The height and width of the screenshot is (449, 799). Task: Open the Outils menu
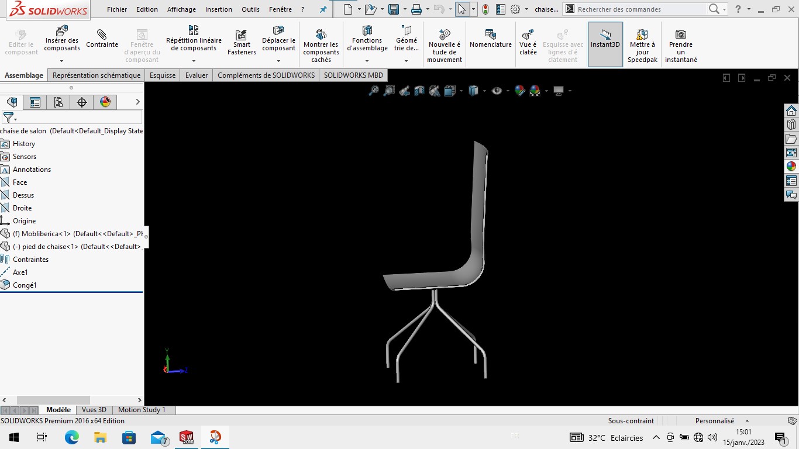click(x=250, y=9)
